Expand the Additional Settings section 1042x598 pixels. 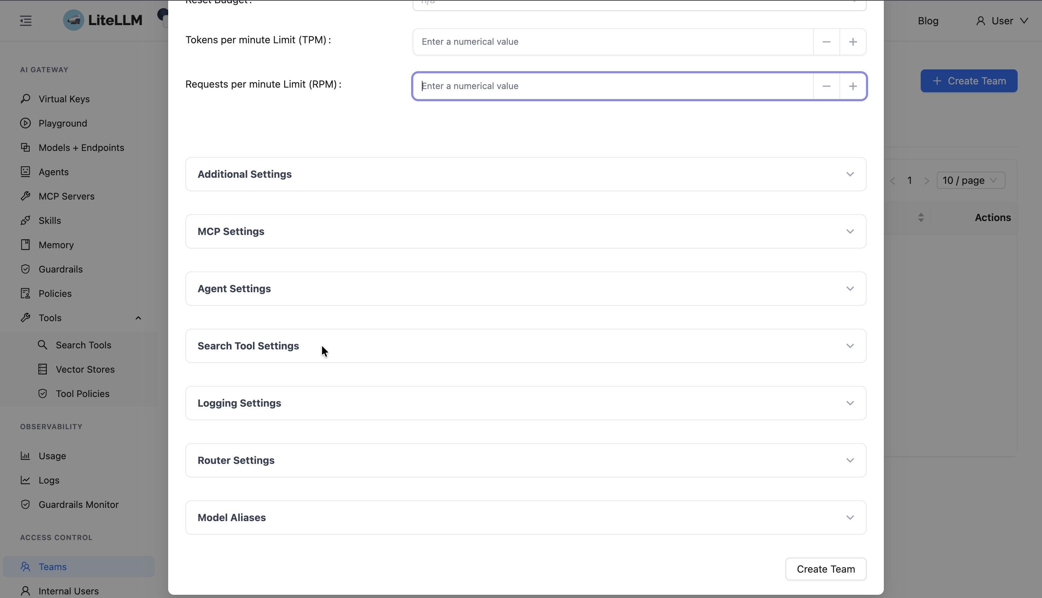(x=526, y=174)
